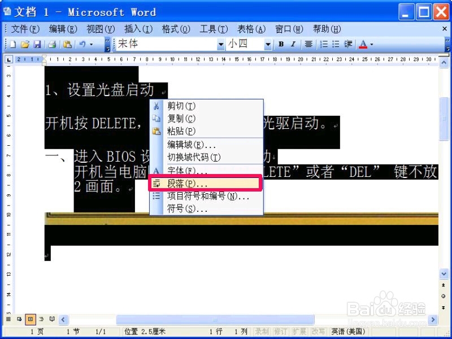Switch to Print layout view
Screen dimensions: 452x339
click(31, 319)
